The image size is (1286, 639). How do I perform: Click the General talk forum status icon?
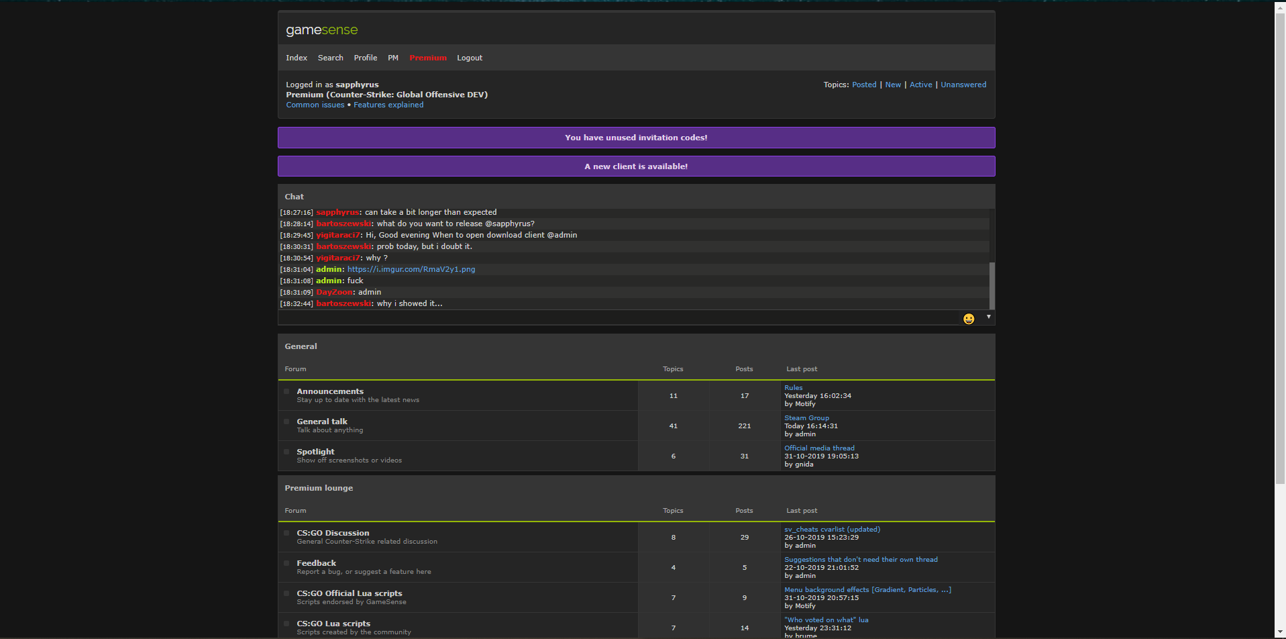click(286, 422)
